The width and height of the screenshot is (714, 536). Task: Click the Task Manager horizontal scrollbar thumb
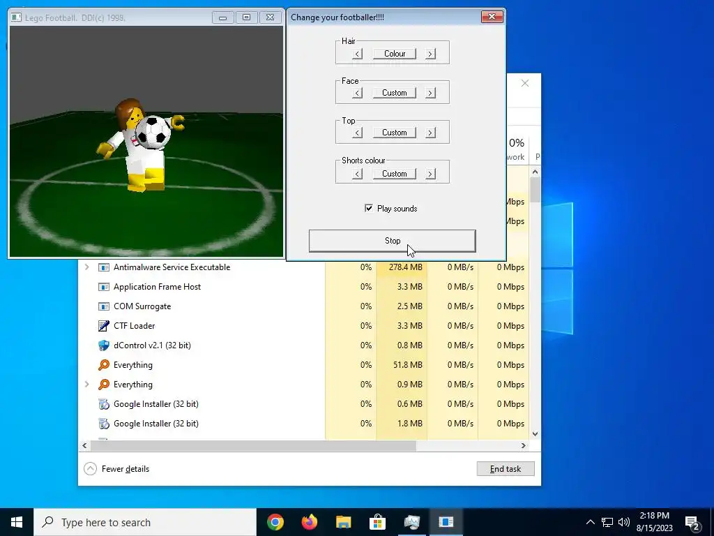click(x=252, y=445)
